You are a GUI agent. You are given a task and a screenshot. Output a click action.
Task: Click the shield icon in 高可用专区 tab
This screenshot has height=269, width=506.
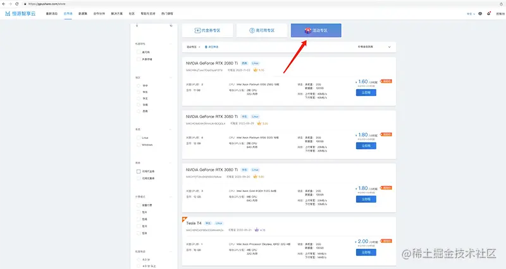tap(252, 30)
